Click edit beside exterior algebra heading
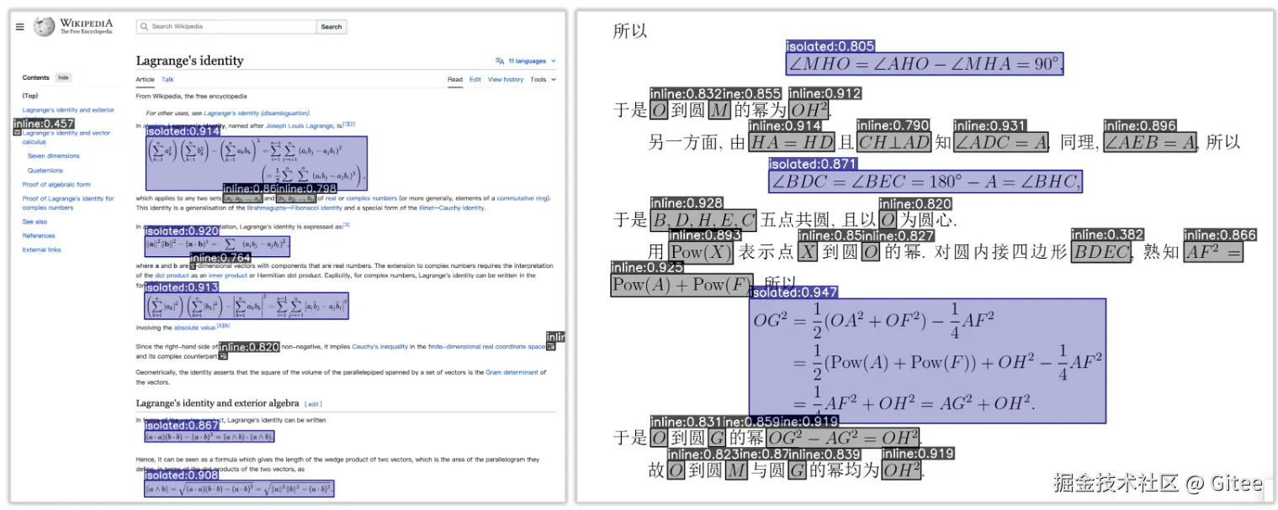This screenshot has height=510, width=1278. pyautogui.click(x=313, y=404)
